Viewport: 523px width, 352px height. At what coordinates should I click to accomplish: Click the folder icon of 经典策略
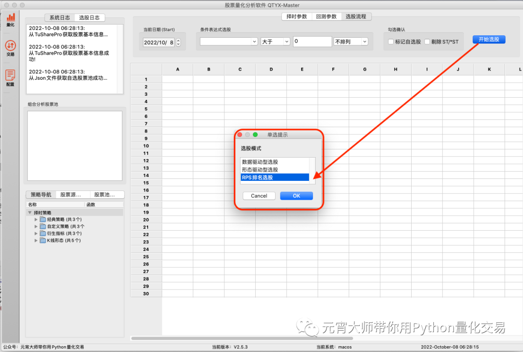pos(43,219)
